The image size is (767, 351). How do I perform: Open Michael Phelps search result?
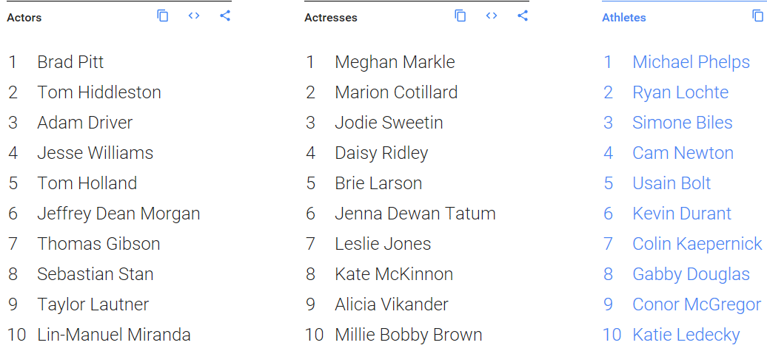691,62
